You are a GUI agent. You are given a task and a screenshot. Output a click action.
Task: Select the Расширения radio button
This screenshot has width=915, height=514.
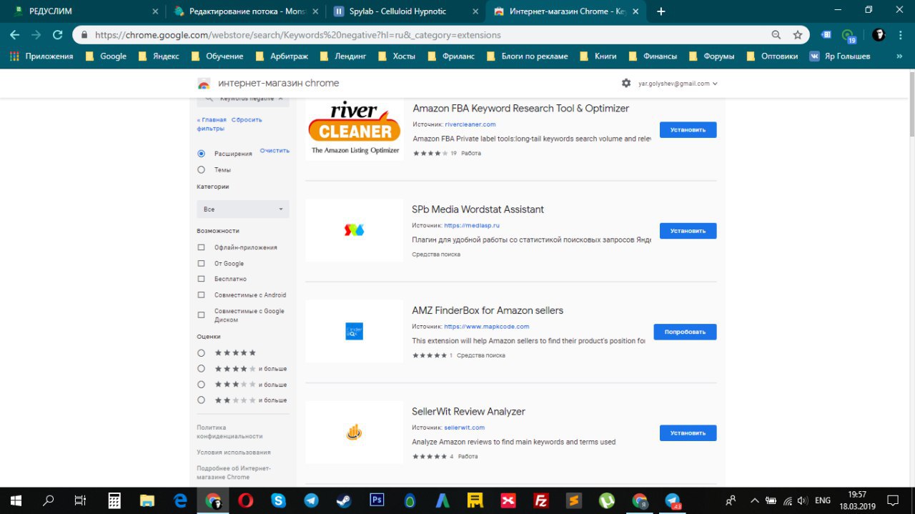click(201, 154)
